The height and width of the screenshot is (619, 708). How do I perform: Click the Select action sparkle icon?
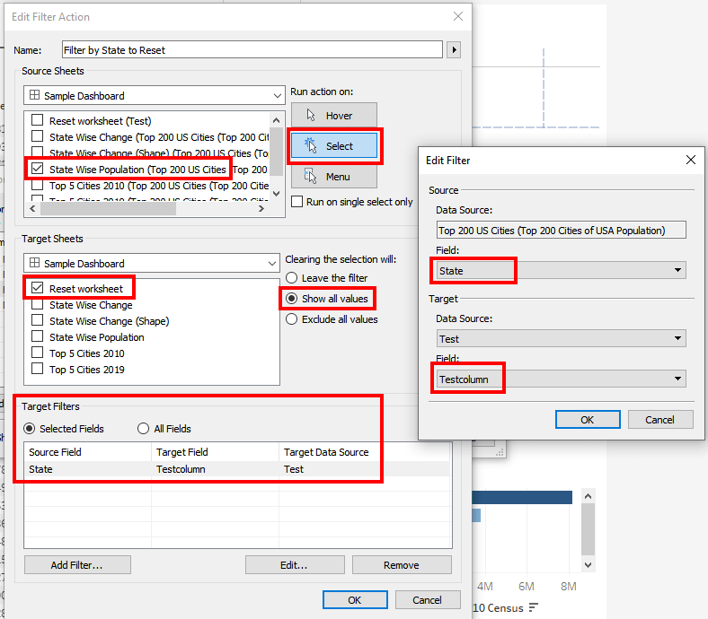point(311,145)
